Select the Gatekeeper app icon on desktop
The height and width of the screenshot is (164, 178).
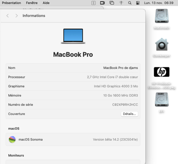click(162, 44)
